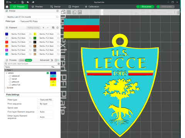Clear the object search field
The height and width of the screenshot is (138, 185).
tap(59, 64)
